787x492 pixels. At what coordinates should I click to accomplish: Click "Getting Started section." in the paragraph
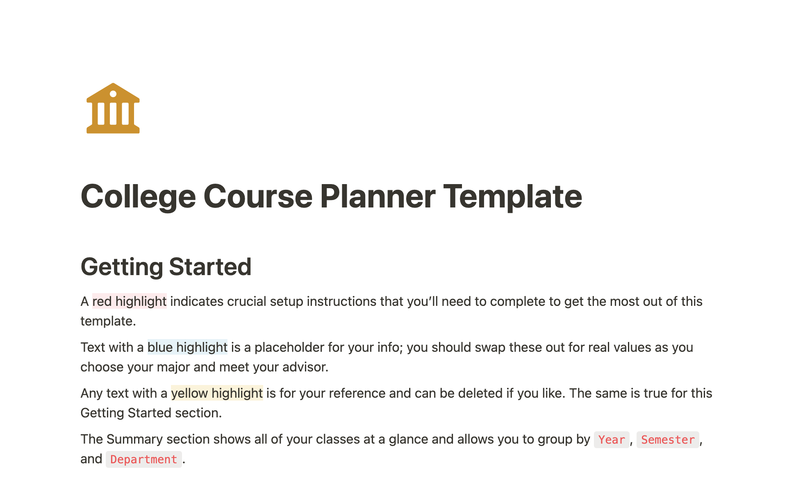click(151, 413)
